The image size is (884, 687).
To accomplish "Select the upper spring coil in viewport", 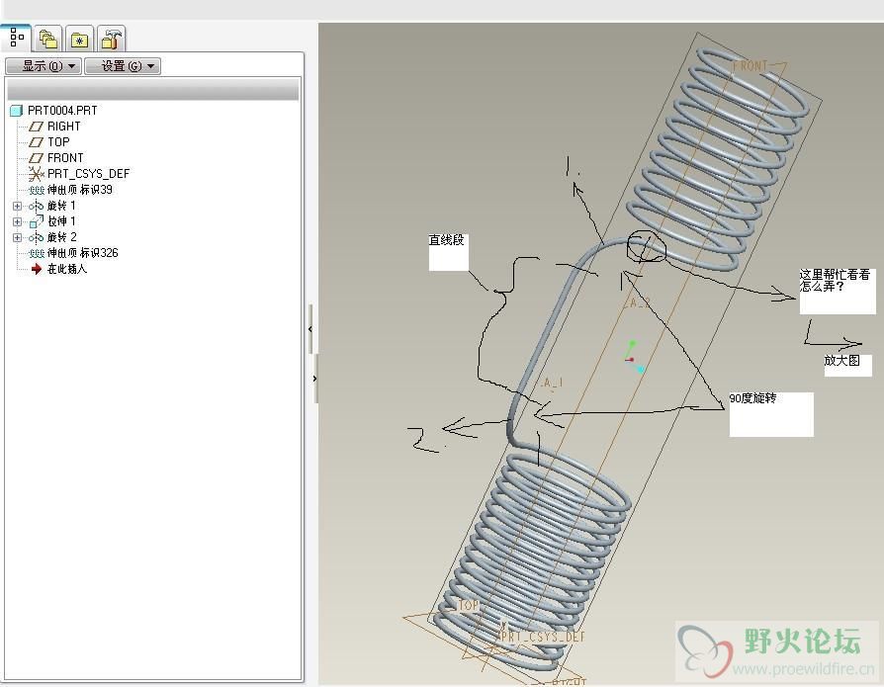I will (719, 160).
